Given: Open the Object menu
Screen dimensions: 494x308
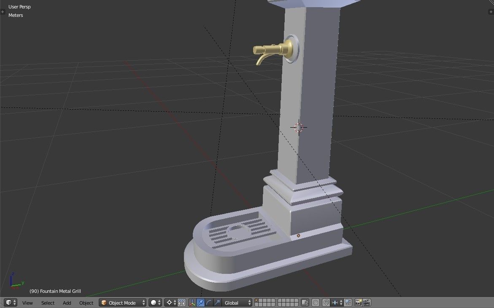Looking at the screenshot, I should click(x=86, y=303).
